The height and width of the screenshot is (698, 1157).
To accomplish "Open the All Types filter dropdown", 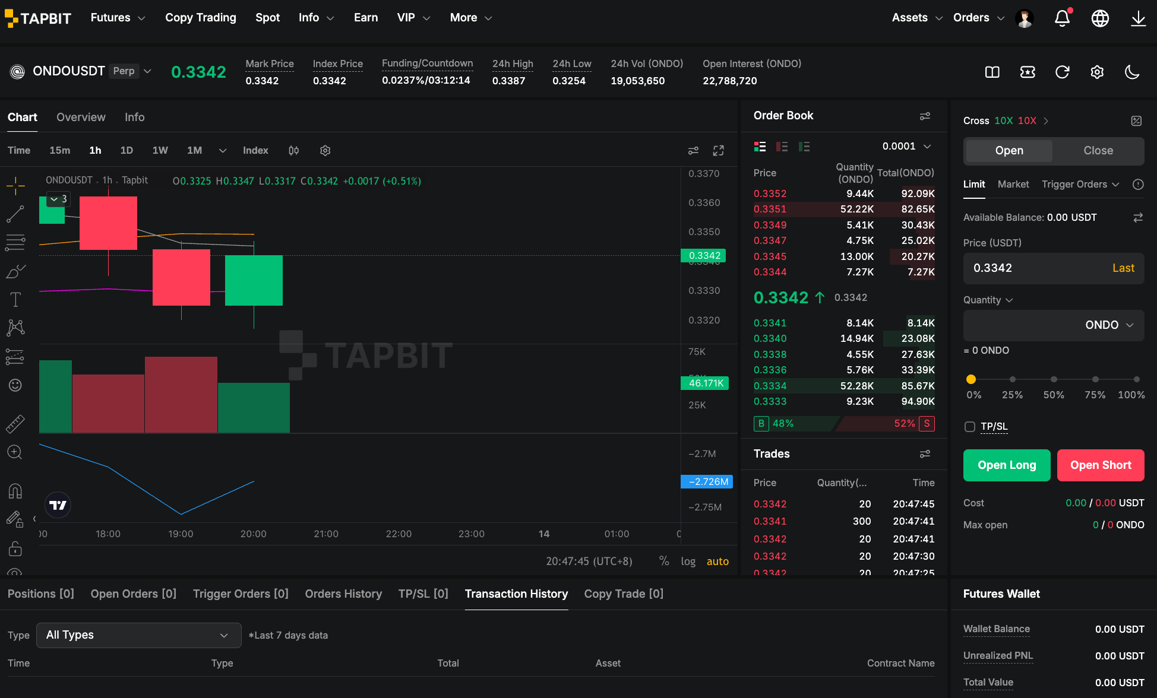I will coord(138,635).
